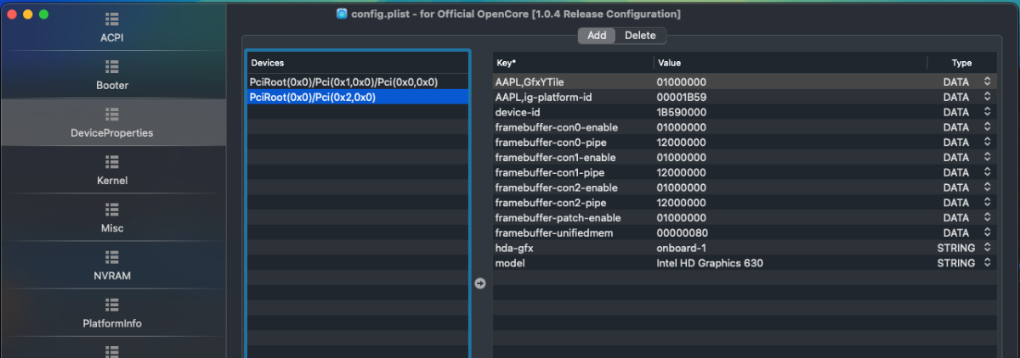Open the Kernel section in sidebar
Image resolution: width=1020 pixels, height=358 pixels.
click(113, 171)
